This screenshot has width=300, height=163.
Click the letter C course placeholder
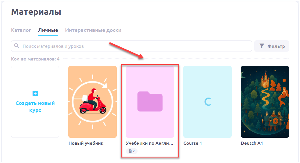(x=208, y=102)
